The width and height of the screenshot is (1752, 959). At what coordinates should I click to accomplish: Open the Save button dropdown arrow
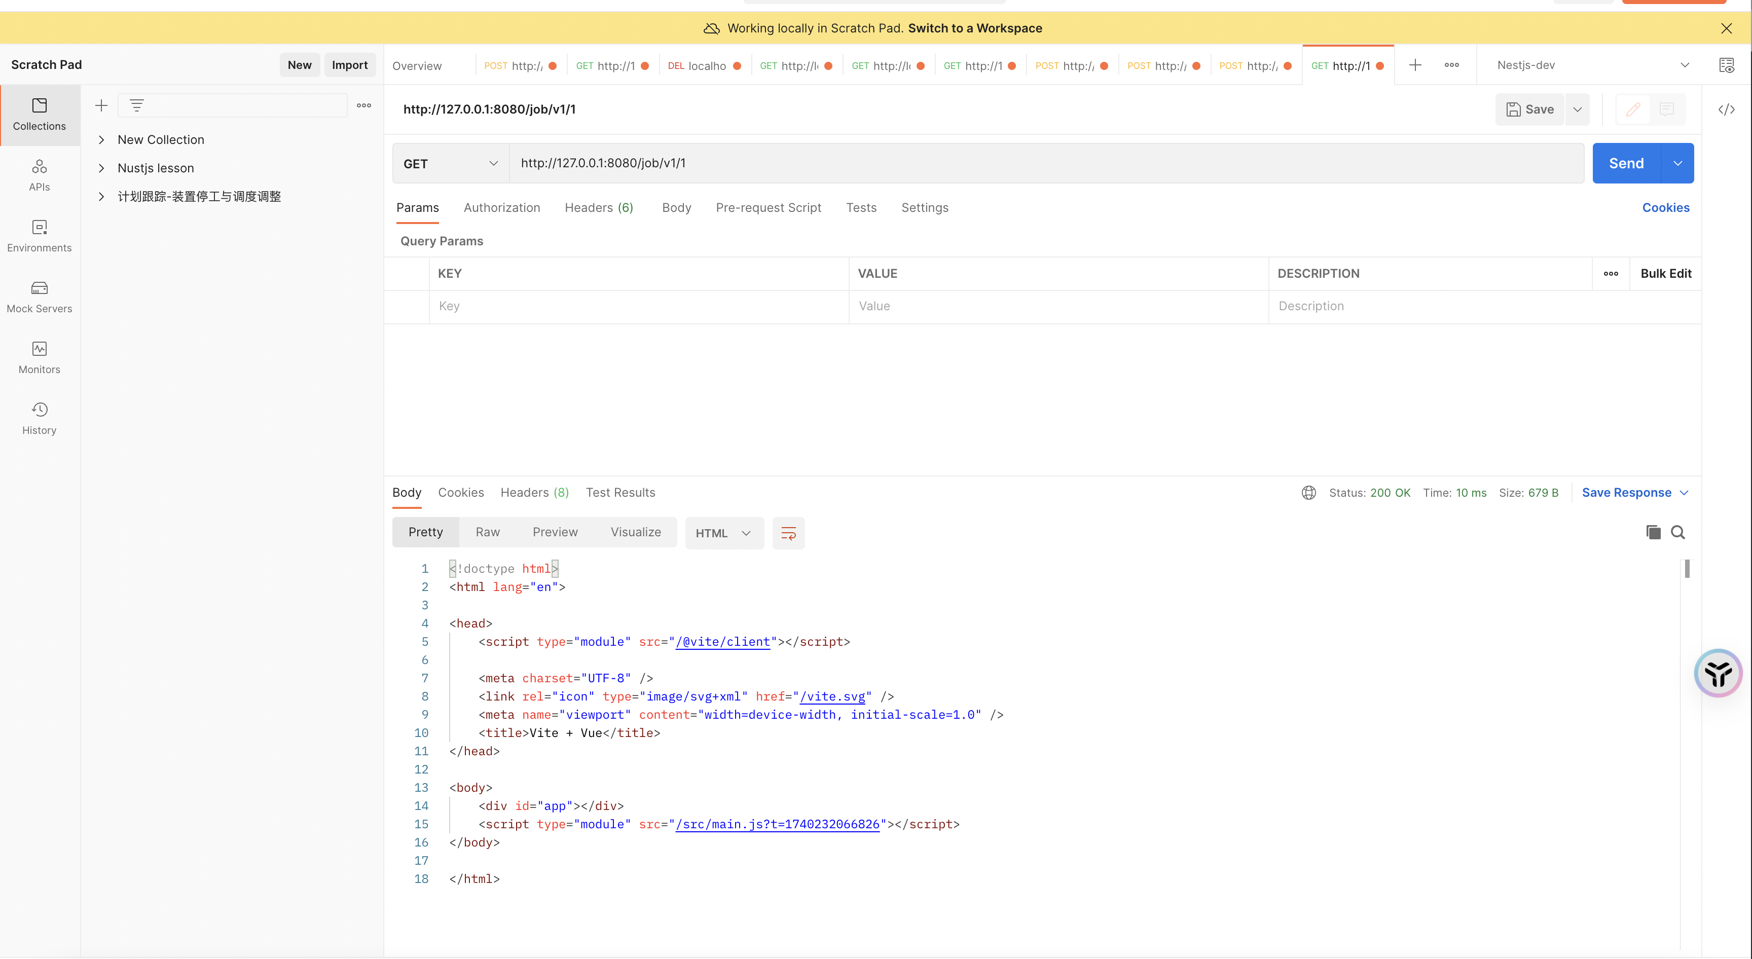[1577, 109]
